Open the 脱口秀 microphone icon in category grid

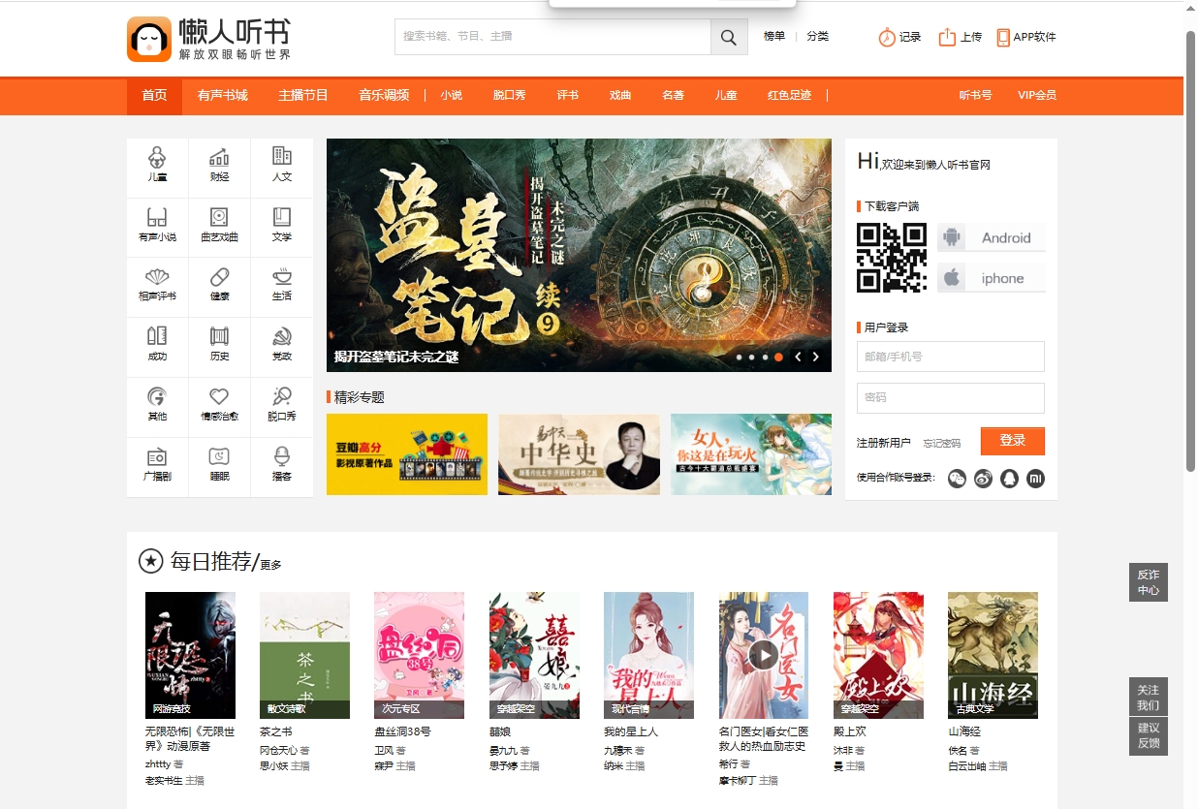click(x=282, y=404)
